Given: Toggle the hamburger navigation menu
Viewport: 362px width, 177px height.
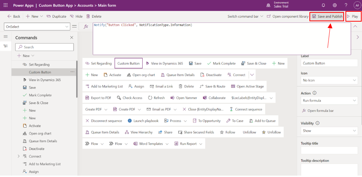Looking at the screenshot, I should (x=6, y=37).
